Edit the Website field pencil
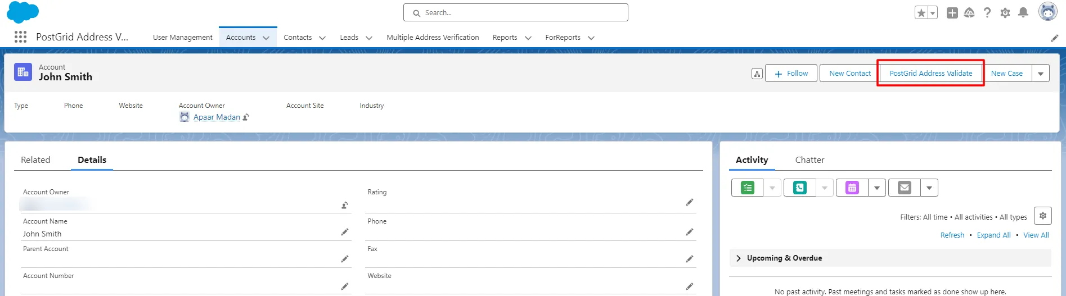This screenshot has width=1066, height=296. tap(690, 286)
